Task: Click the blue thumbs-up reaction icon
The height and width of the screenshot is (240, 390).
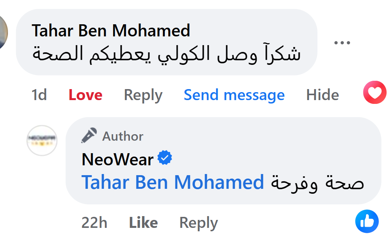Action: 367,221
